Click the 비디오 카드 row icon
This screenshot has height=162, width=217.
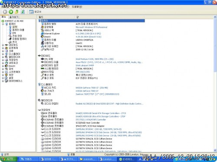click(42, 88)
